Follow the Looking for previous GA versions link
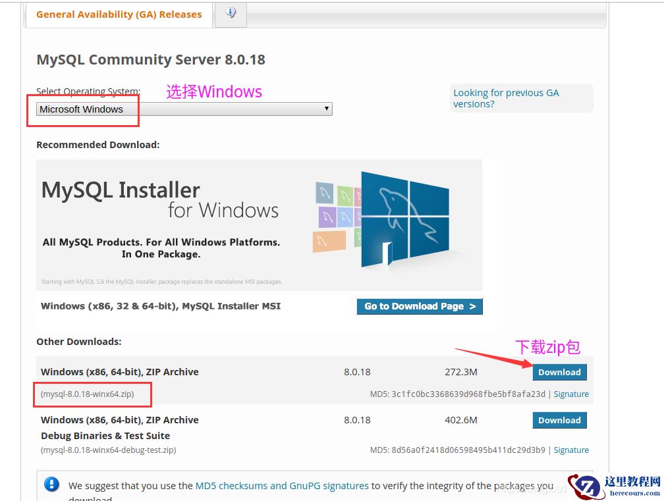The height and width of the screenshot is (501, 664). pyautogui.click(x=506, y=98)
